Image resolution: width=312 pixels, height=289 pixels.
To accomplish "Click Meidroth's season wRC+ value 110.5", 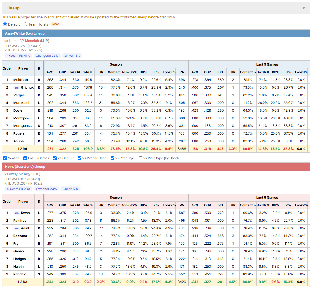I will click(88, 80).
